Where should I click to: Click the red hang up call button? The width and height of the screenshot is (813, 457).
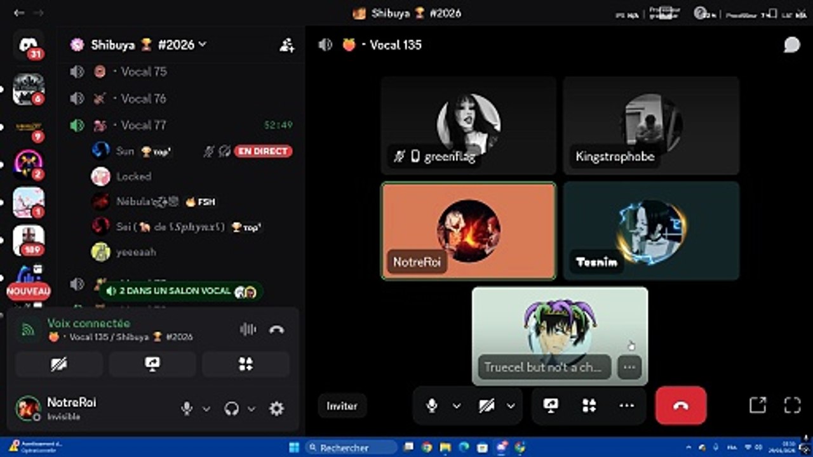[x=681, y=406]
